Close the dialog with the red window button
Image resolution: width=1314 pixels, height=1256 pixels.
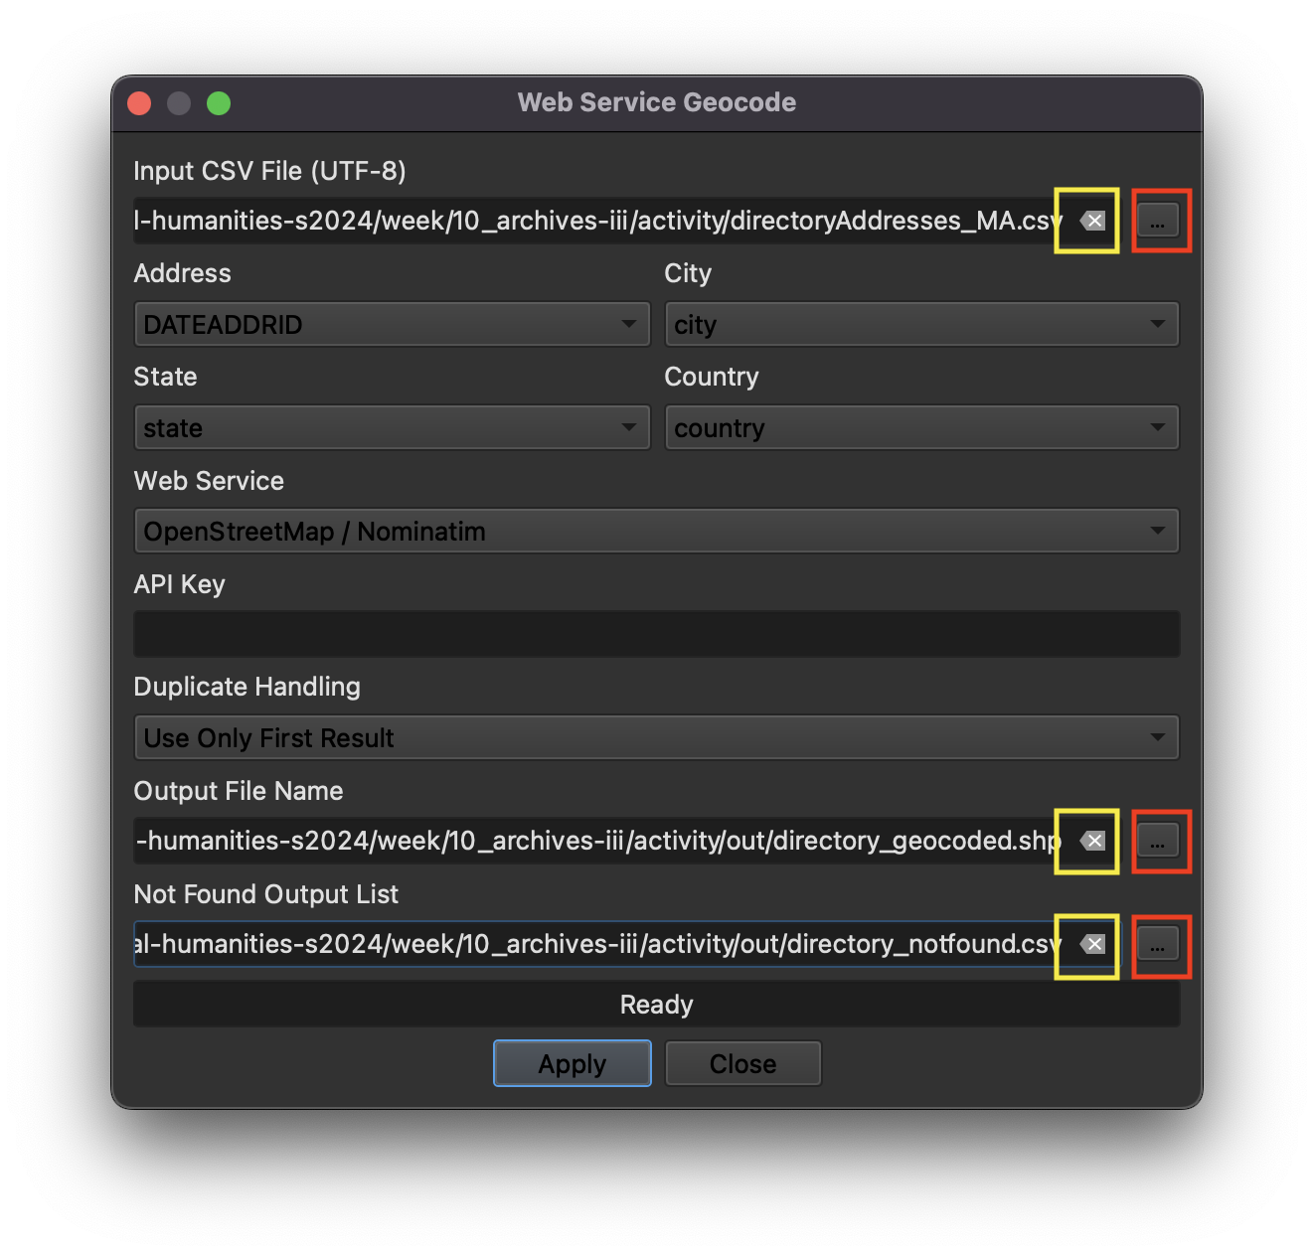point(139,103)
